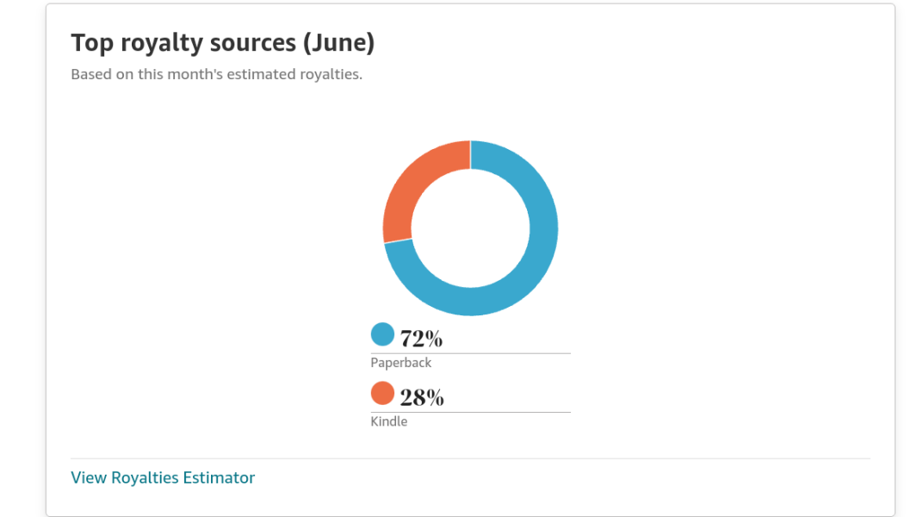
Task: Click the white seam at the donut's top
Action: pyautogui.click(x=470, y=154)
